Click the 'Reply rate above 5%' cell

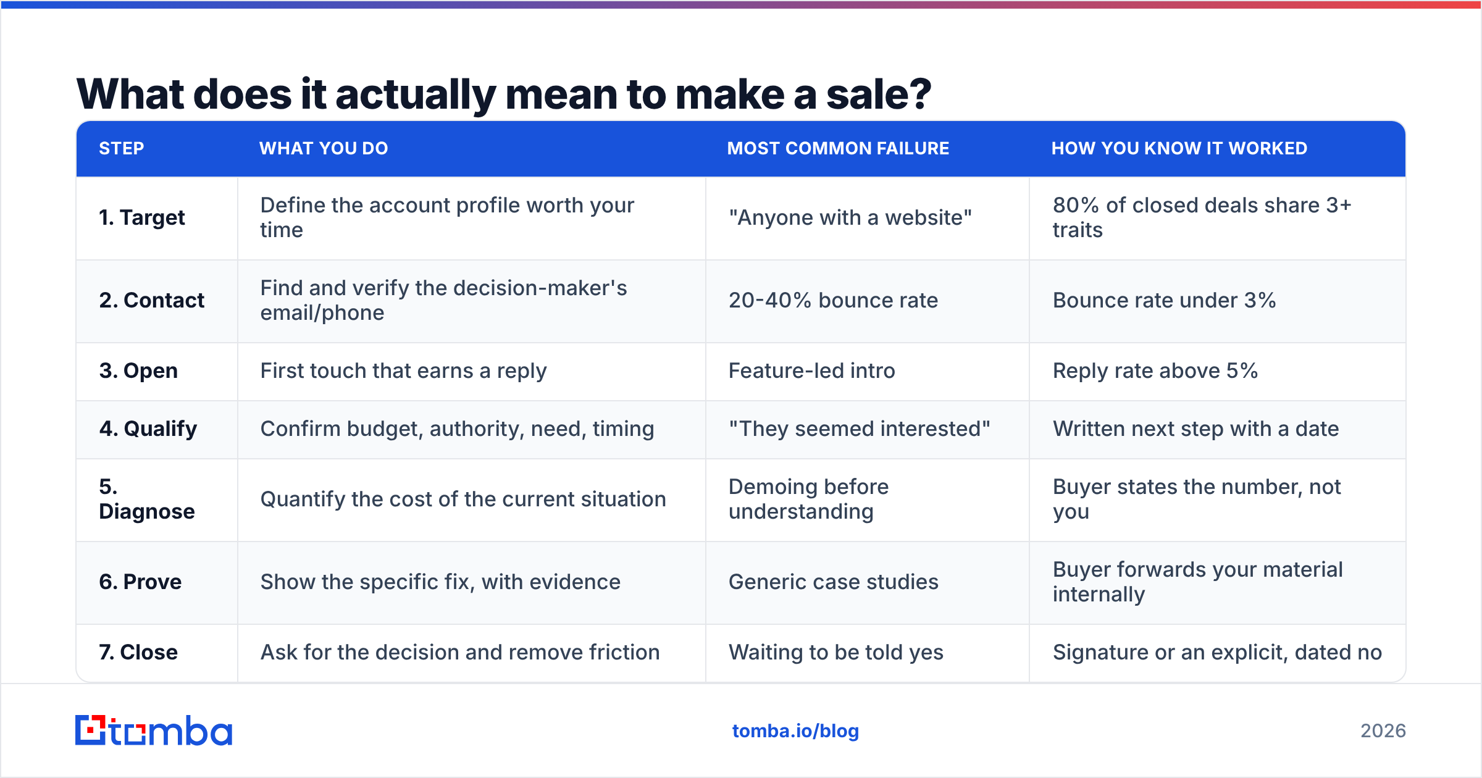click(1218, 372)
